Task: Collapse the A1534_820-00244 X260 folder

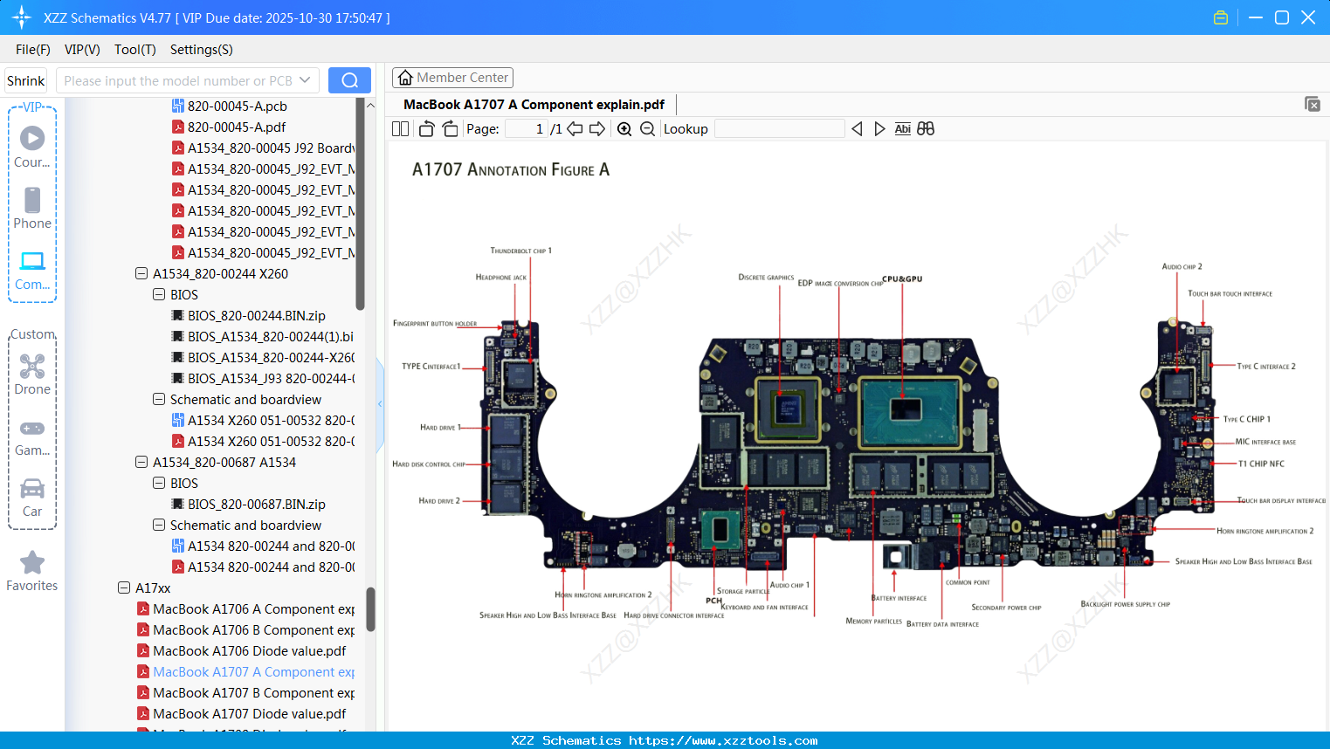Action: 141,274
